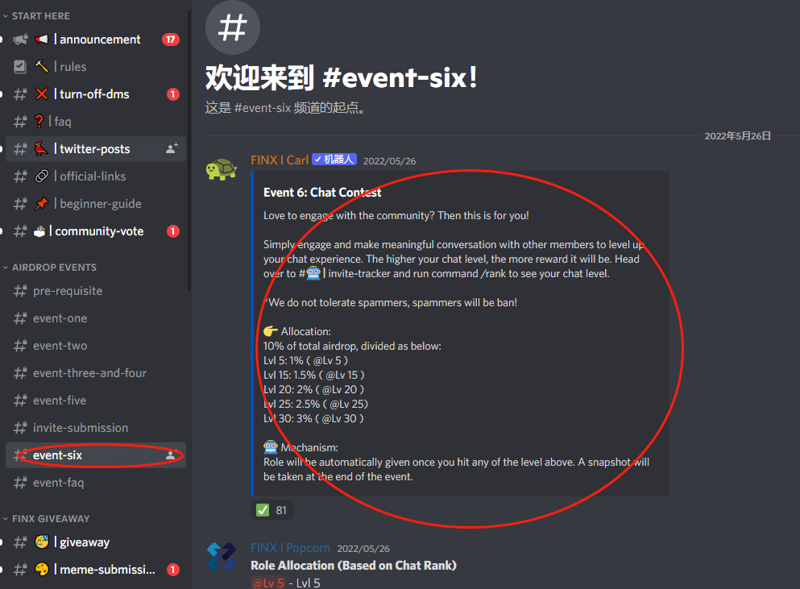Viewport: 800px width, 589px height.
Task: Open the pre-requisite channel
Action: (96, 291)
